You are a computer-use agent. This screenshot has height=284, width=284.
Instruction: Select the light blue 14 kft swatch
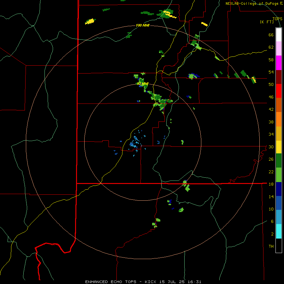coord(279,217)
